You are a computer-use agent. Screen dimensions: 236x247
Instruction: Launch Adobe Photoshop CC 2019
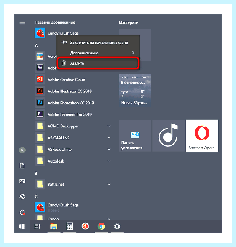click(x=71, y=103)
